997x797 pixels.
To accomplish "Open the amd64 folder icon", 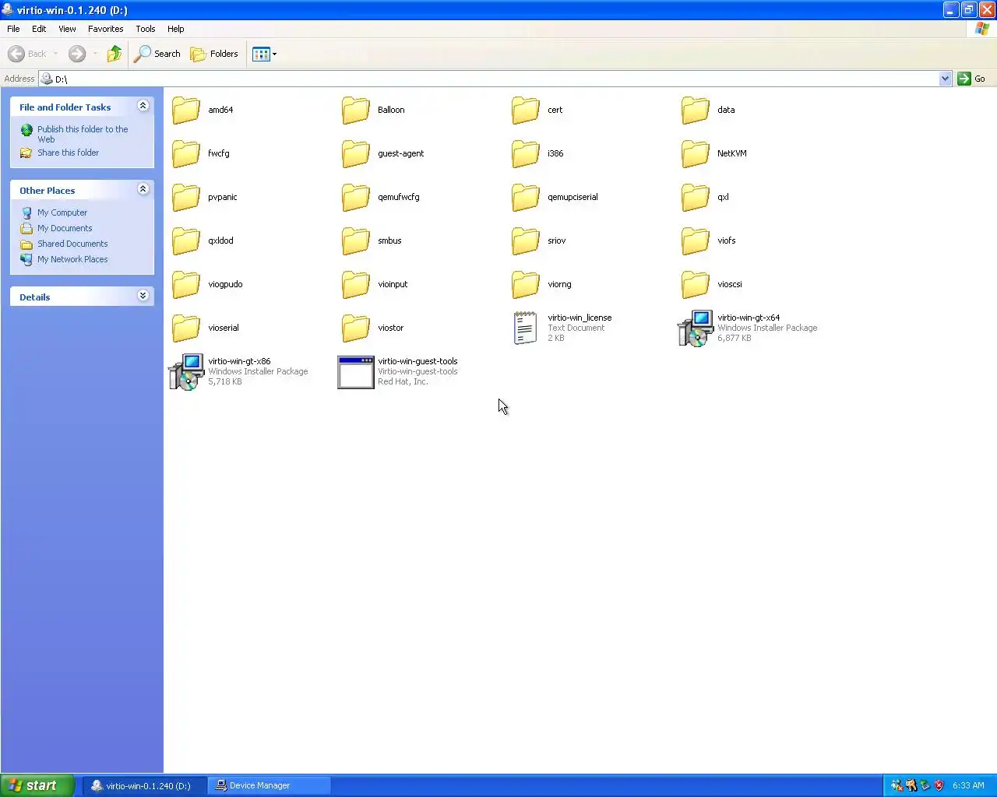I will [186, 110].
